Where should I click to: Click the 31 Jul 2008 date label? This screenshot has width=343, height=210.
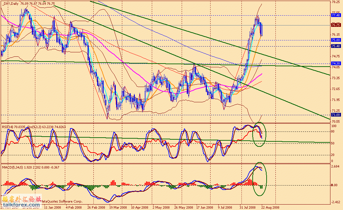coord(248,208)
